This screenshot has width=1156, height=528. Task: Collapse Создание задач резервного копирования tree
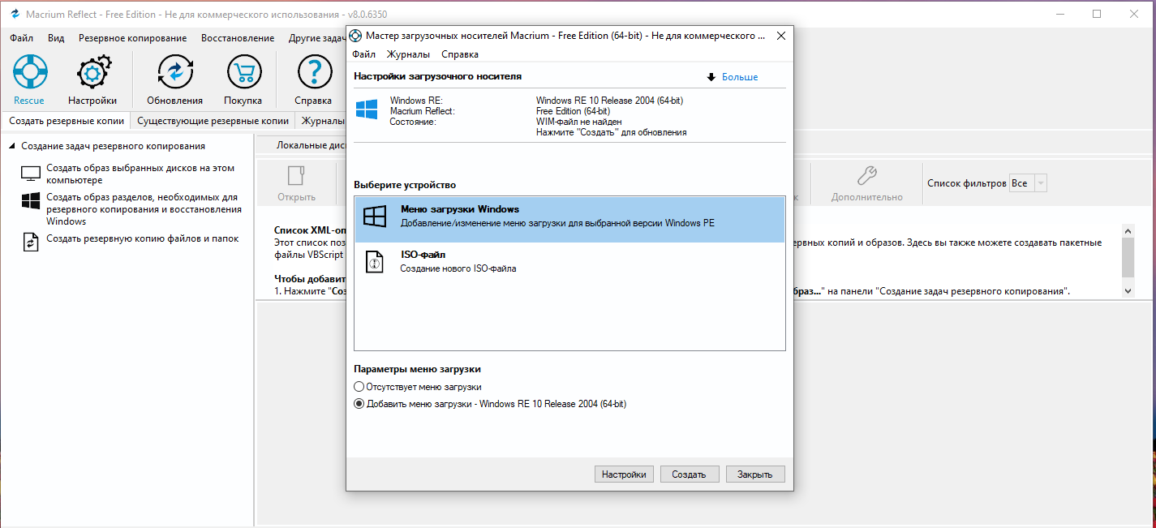click(x=12, y=146)
